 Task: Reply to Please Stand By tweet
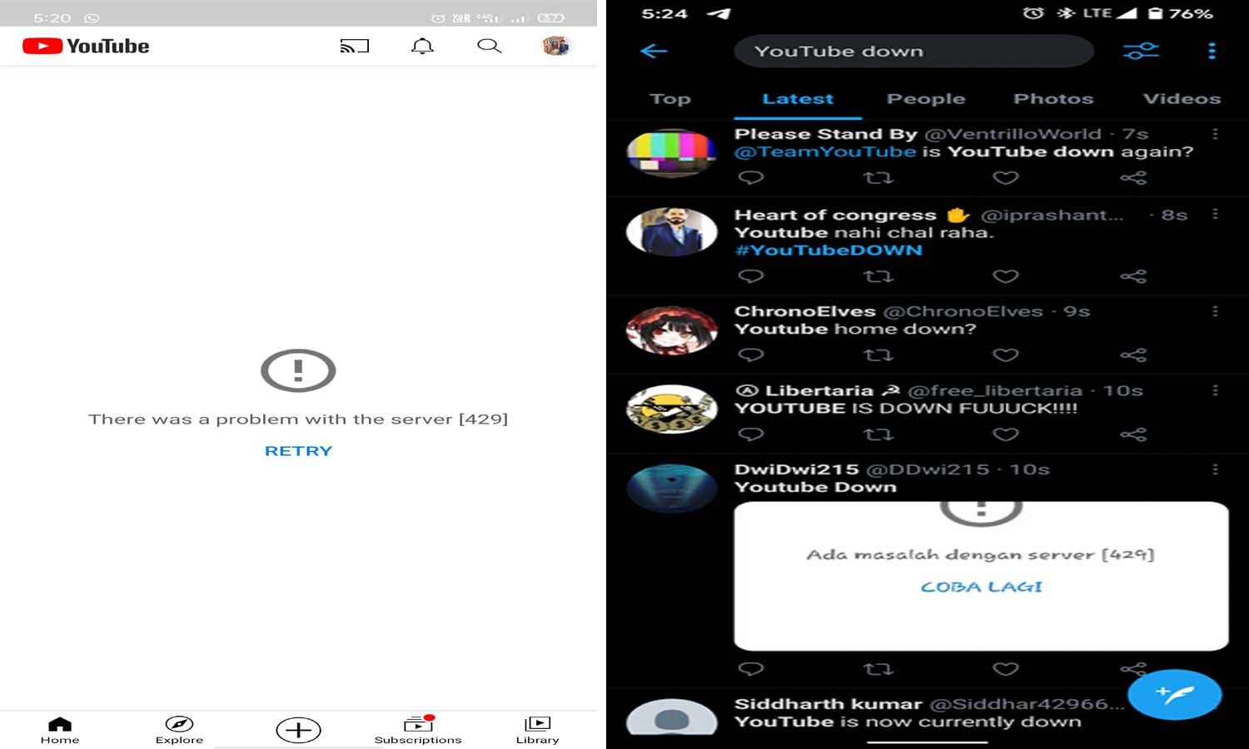click(x=751, y=177)
